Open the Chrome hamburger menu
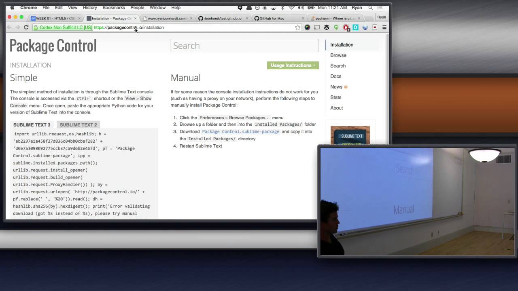Viewport: 518px width, 291px height. [x=384, y=27]
